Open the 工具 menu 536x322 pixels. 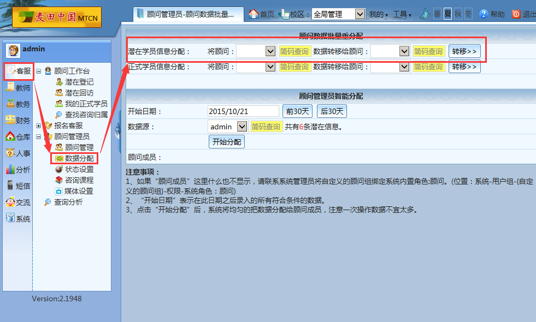click(x=402, y=14)
